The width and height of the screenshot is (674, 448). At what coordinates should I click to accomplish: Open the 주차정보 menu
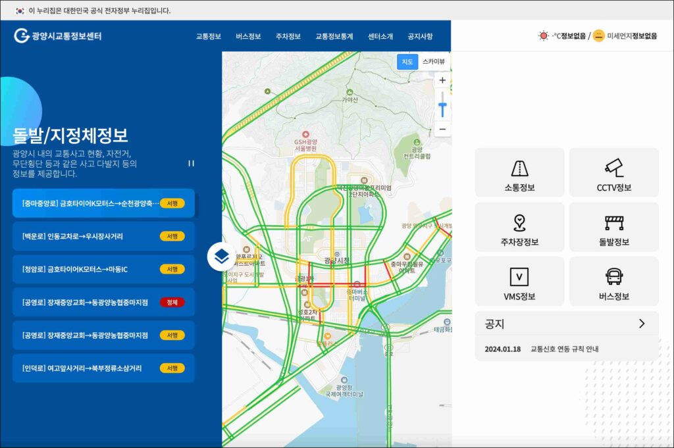tap(288, 36)
